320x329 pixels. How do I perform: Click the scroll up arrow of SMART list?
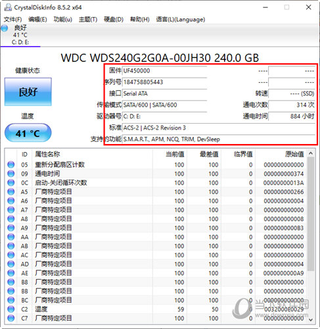tap(311, 153)
